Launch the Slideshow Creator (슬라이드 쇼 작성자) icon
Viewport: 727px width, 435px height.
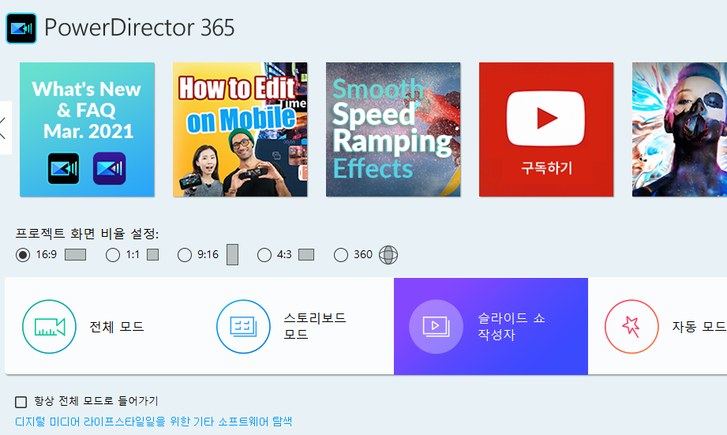[x=436, y=327]
